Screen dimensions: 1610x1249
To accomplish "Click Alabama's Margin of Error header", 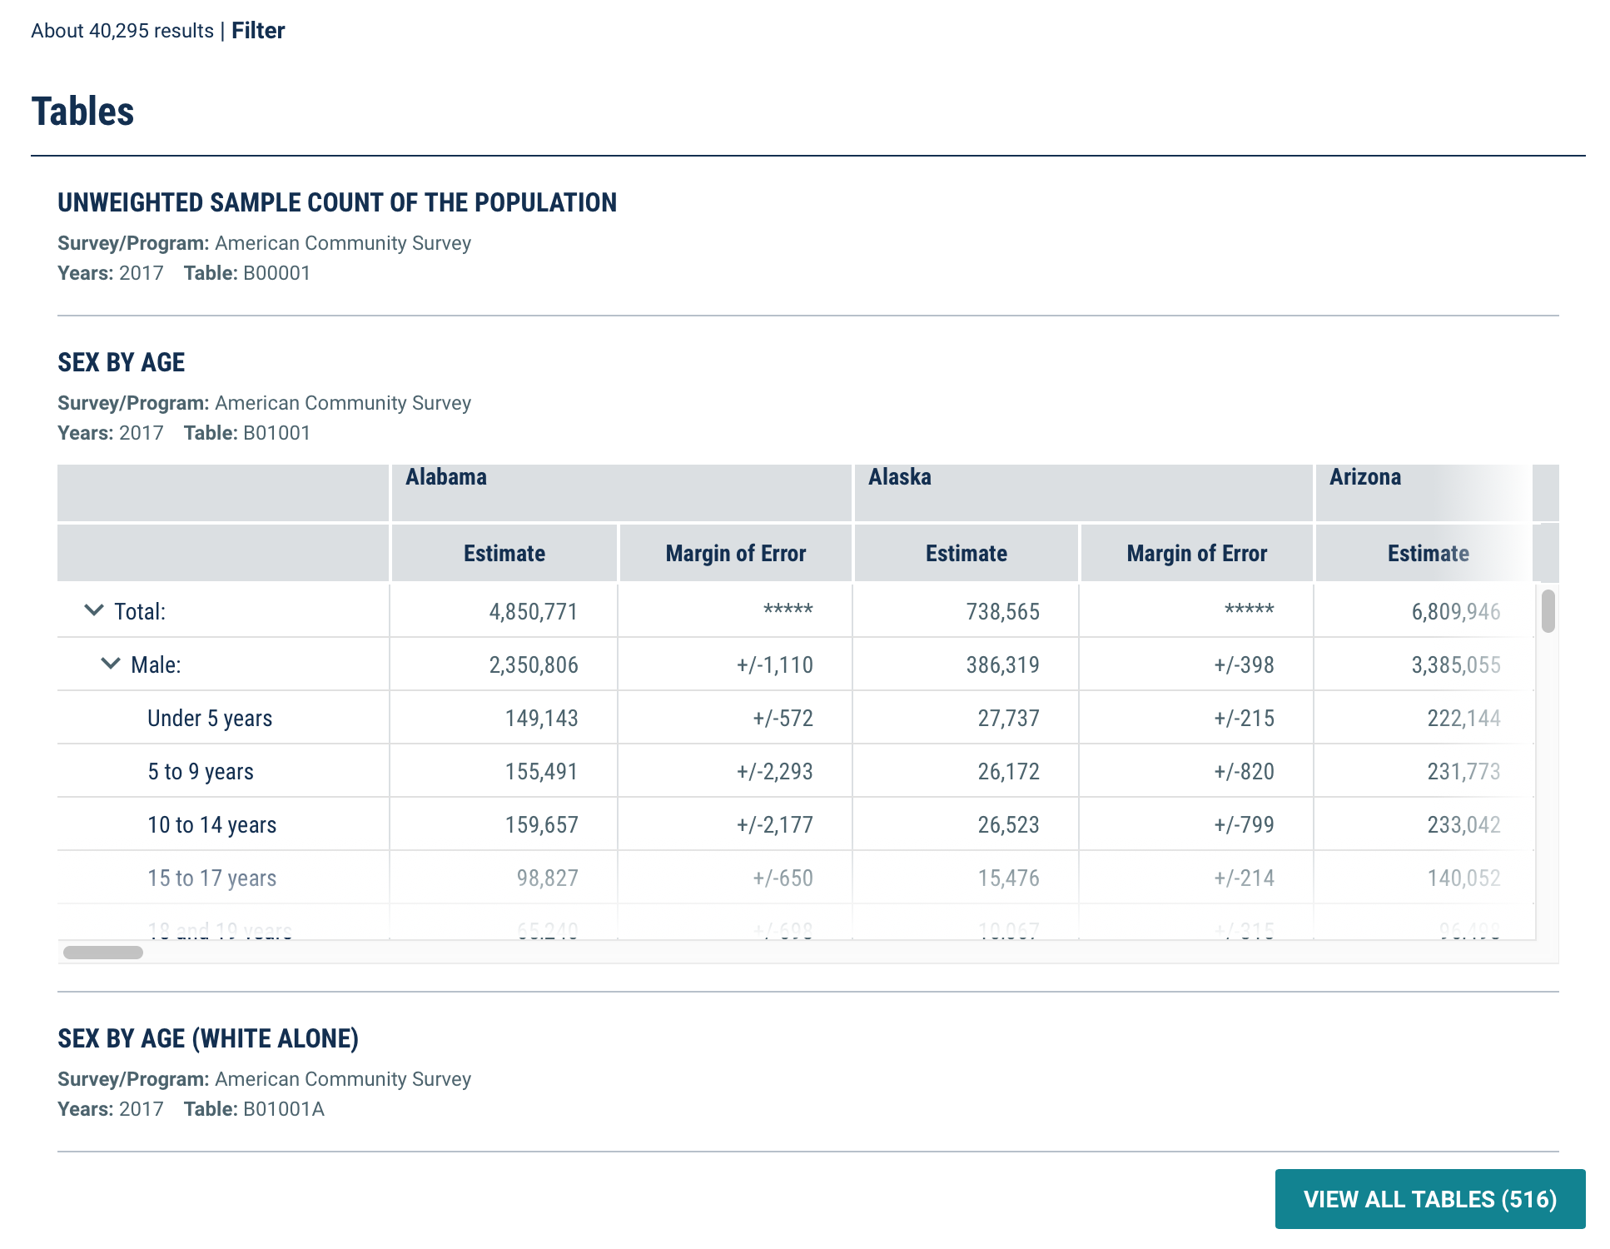I will 735,554.
